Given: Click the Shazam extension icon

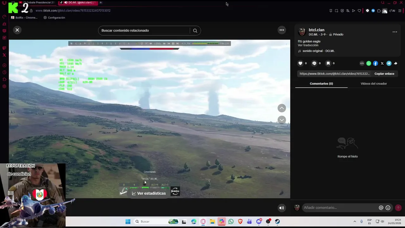Looking at the screenshot, I should point(373,10).
